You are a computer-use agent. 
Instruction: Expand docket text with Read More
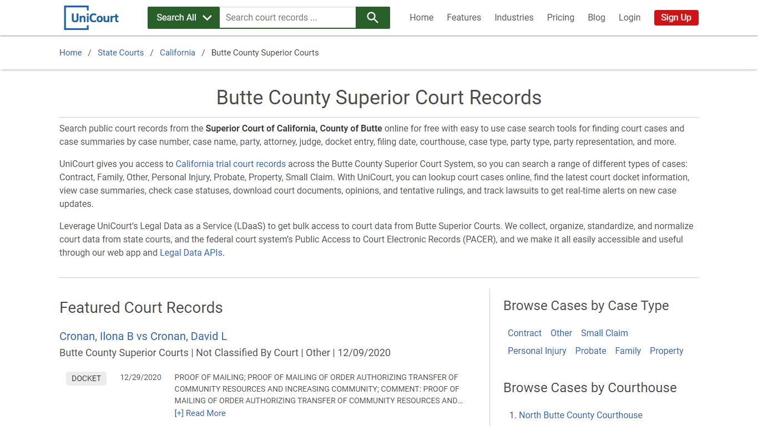point(200,413)
